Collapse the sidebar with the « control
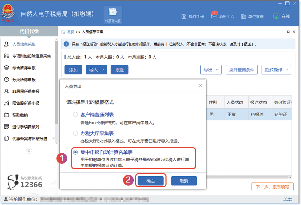301x205 pixels. 29,150
